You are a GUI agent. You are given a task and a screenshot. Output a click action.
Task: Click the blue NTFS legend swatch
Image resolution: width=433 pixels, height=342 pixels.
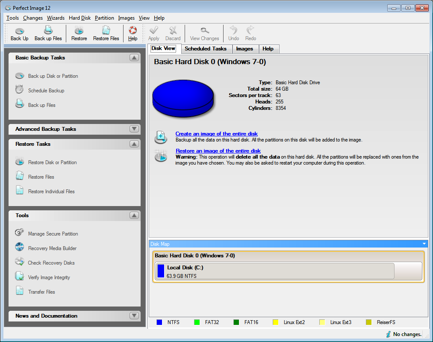point(160,322)
